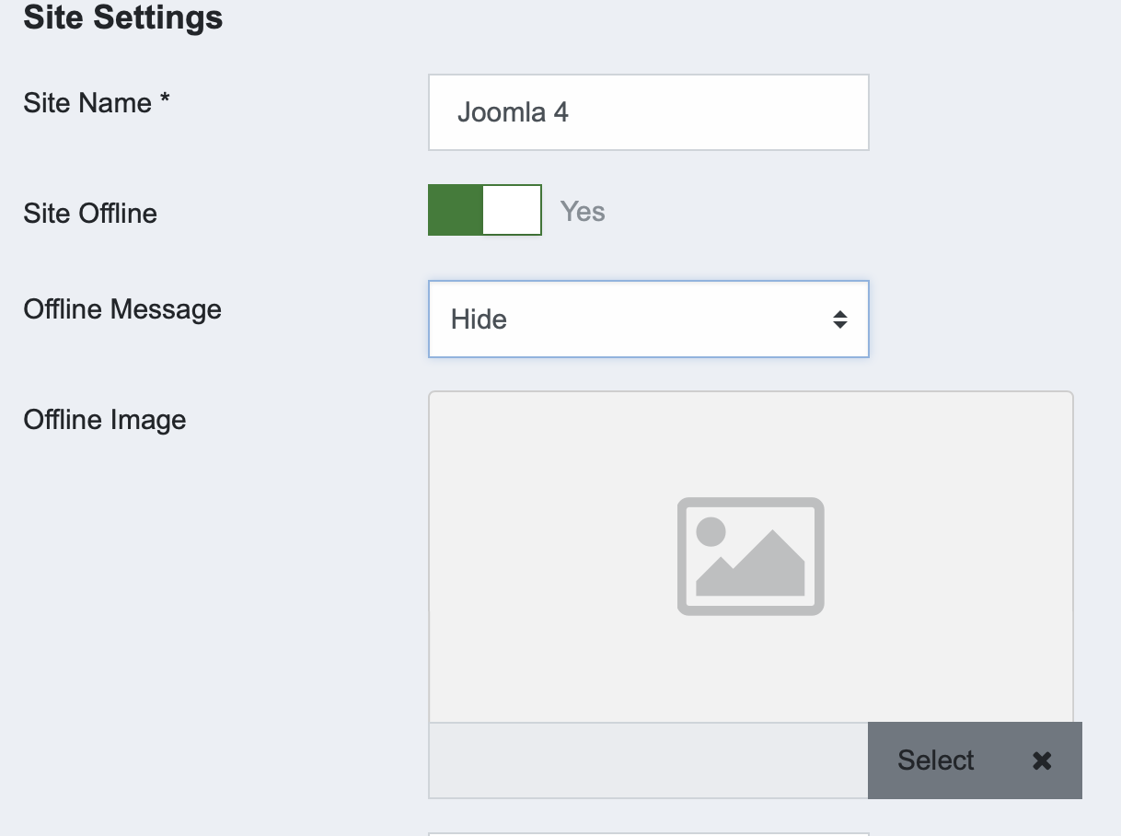Open the Offline Message dropdown
This screenshot has height=836, width=1121.
[x=648, y=319]
